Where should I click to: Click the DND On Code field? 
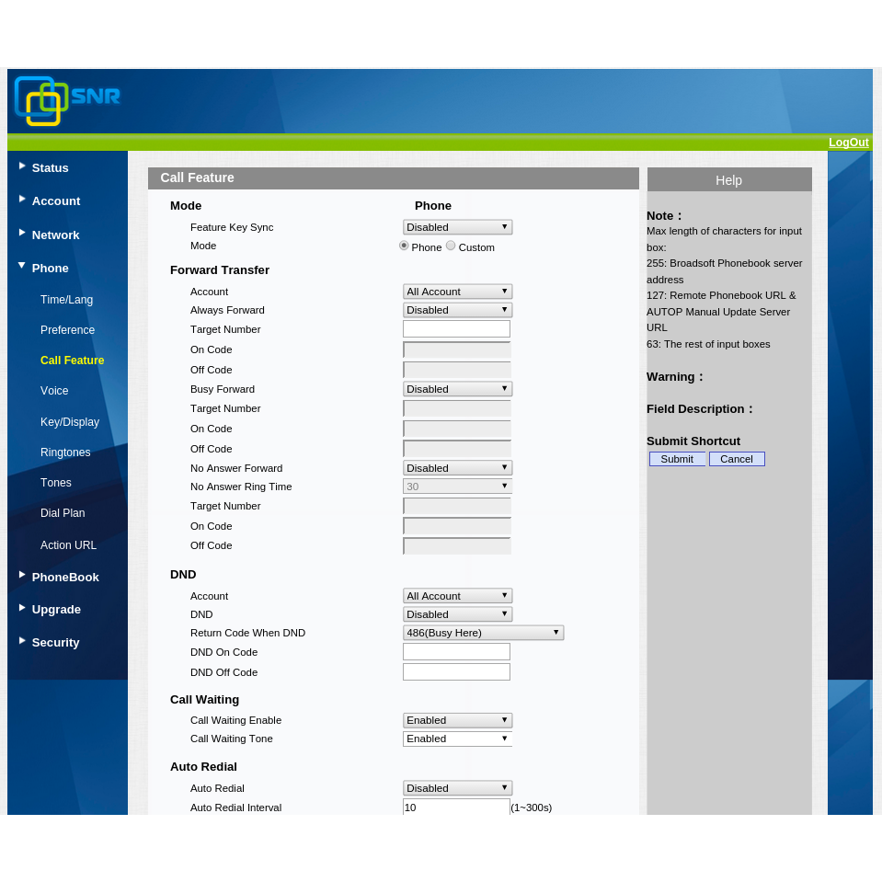tap(456, 652)
